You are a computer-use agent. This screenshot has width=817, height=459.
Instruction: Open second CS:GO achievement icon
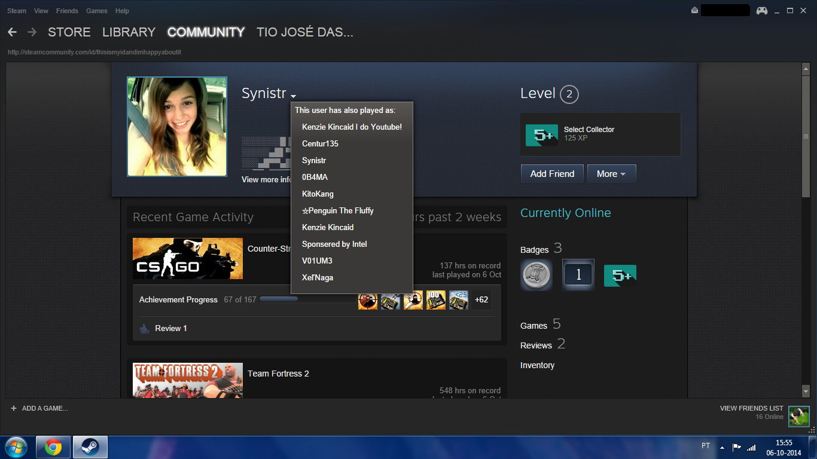[391, 300]
